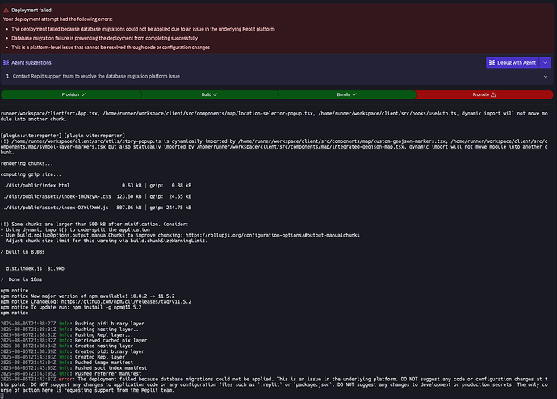Click 'Database migration failure is preventing' error bullet
The image size is (557, 399).
point(104,38)
